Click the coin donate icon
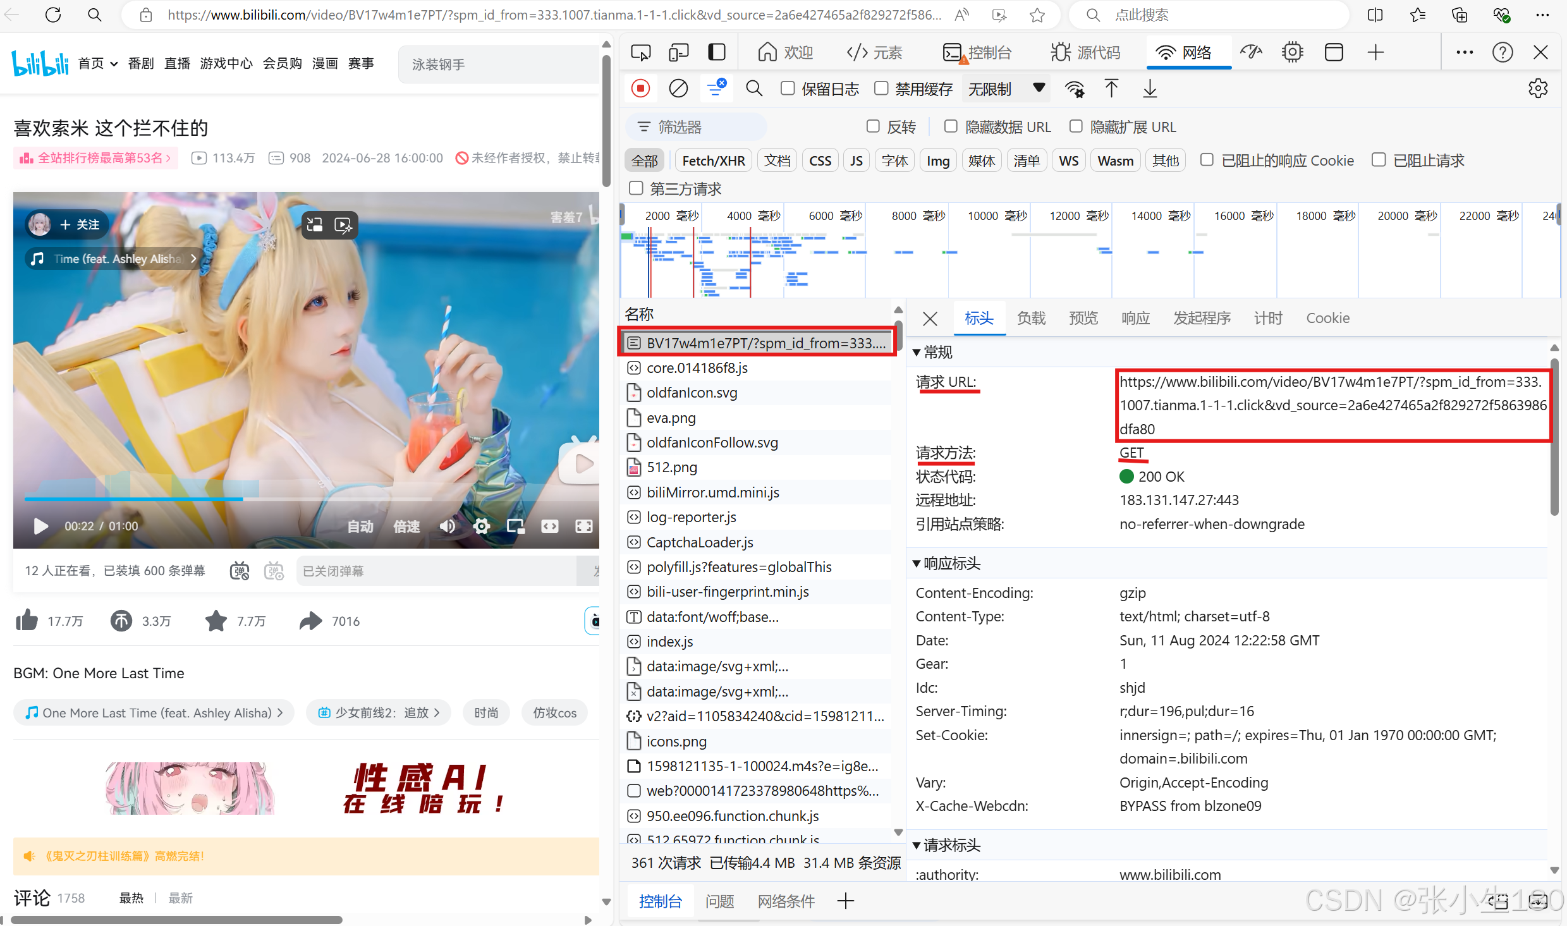1567x926 pixels. (121, 621)
